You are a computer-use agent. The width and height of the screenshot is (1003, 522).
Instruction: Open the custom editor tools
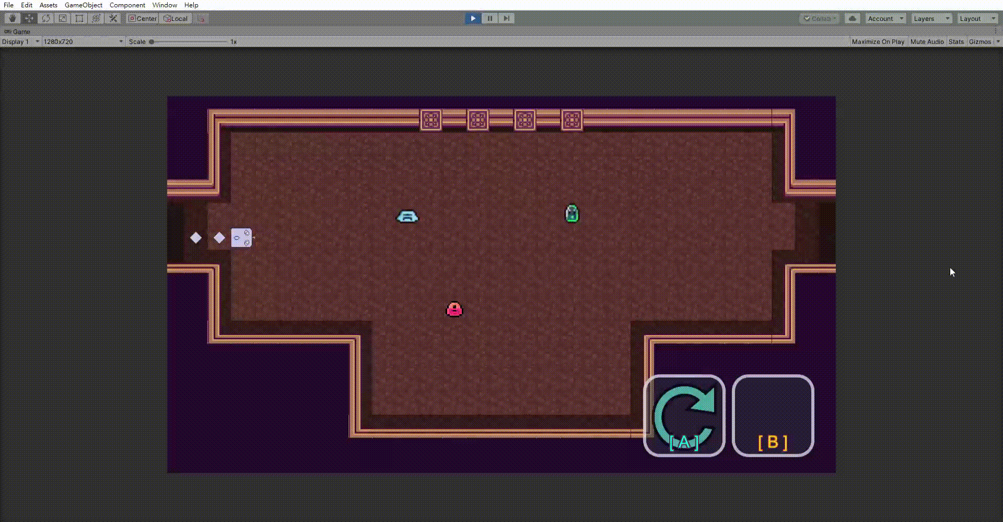point(113,18)
